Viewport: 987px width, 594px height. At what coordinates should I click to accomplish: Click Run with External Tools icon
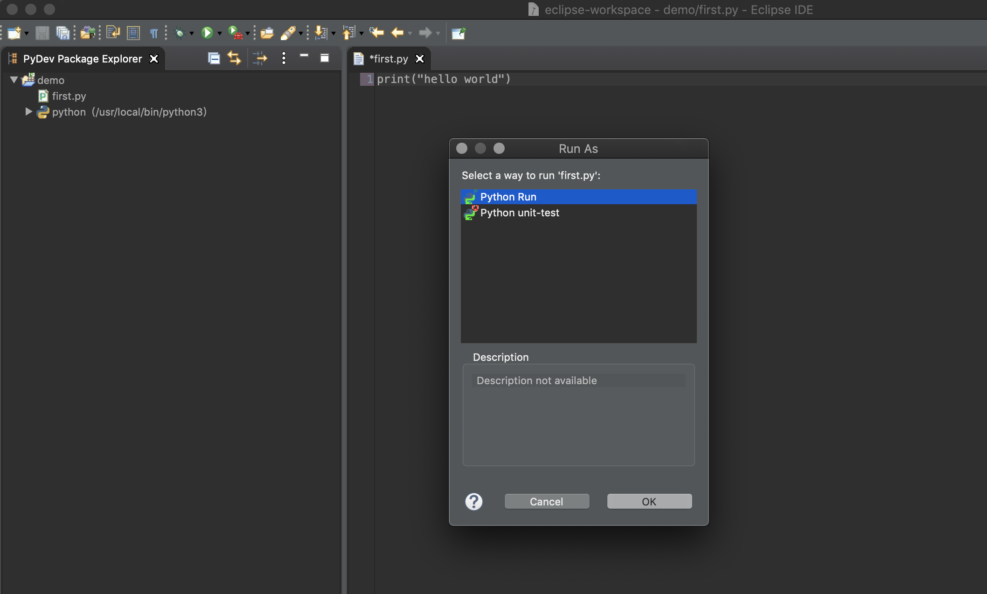pos(236,33)
